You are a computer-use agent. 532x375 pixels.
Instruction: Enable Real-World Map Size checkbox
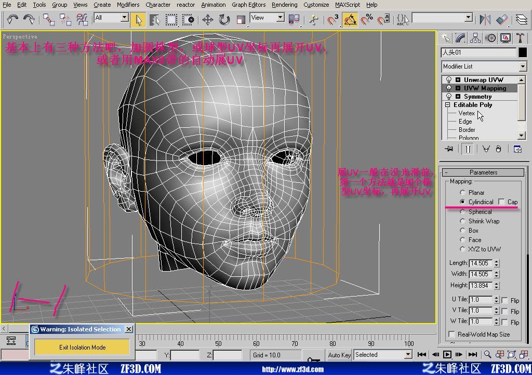coord(451,334)
